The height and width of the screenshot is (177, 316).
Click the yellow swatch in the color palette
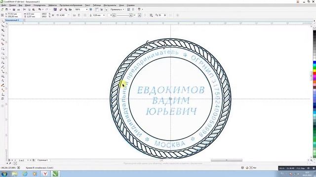click(x=315, y=71)
